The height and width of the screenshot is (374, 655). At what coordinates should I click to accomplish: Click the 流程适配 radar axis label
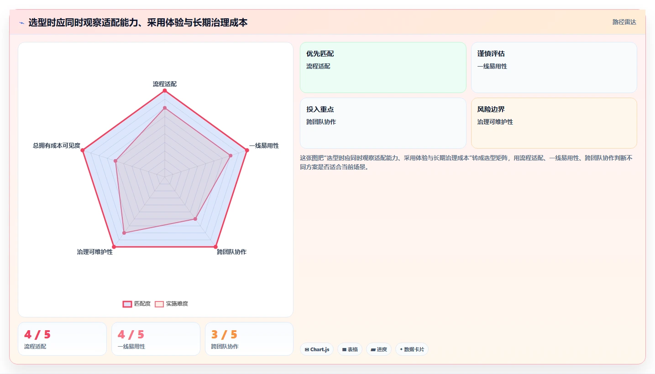[165, 84]
